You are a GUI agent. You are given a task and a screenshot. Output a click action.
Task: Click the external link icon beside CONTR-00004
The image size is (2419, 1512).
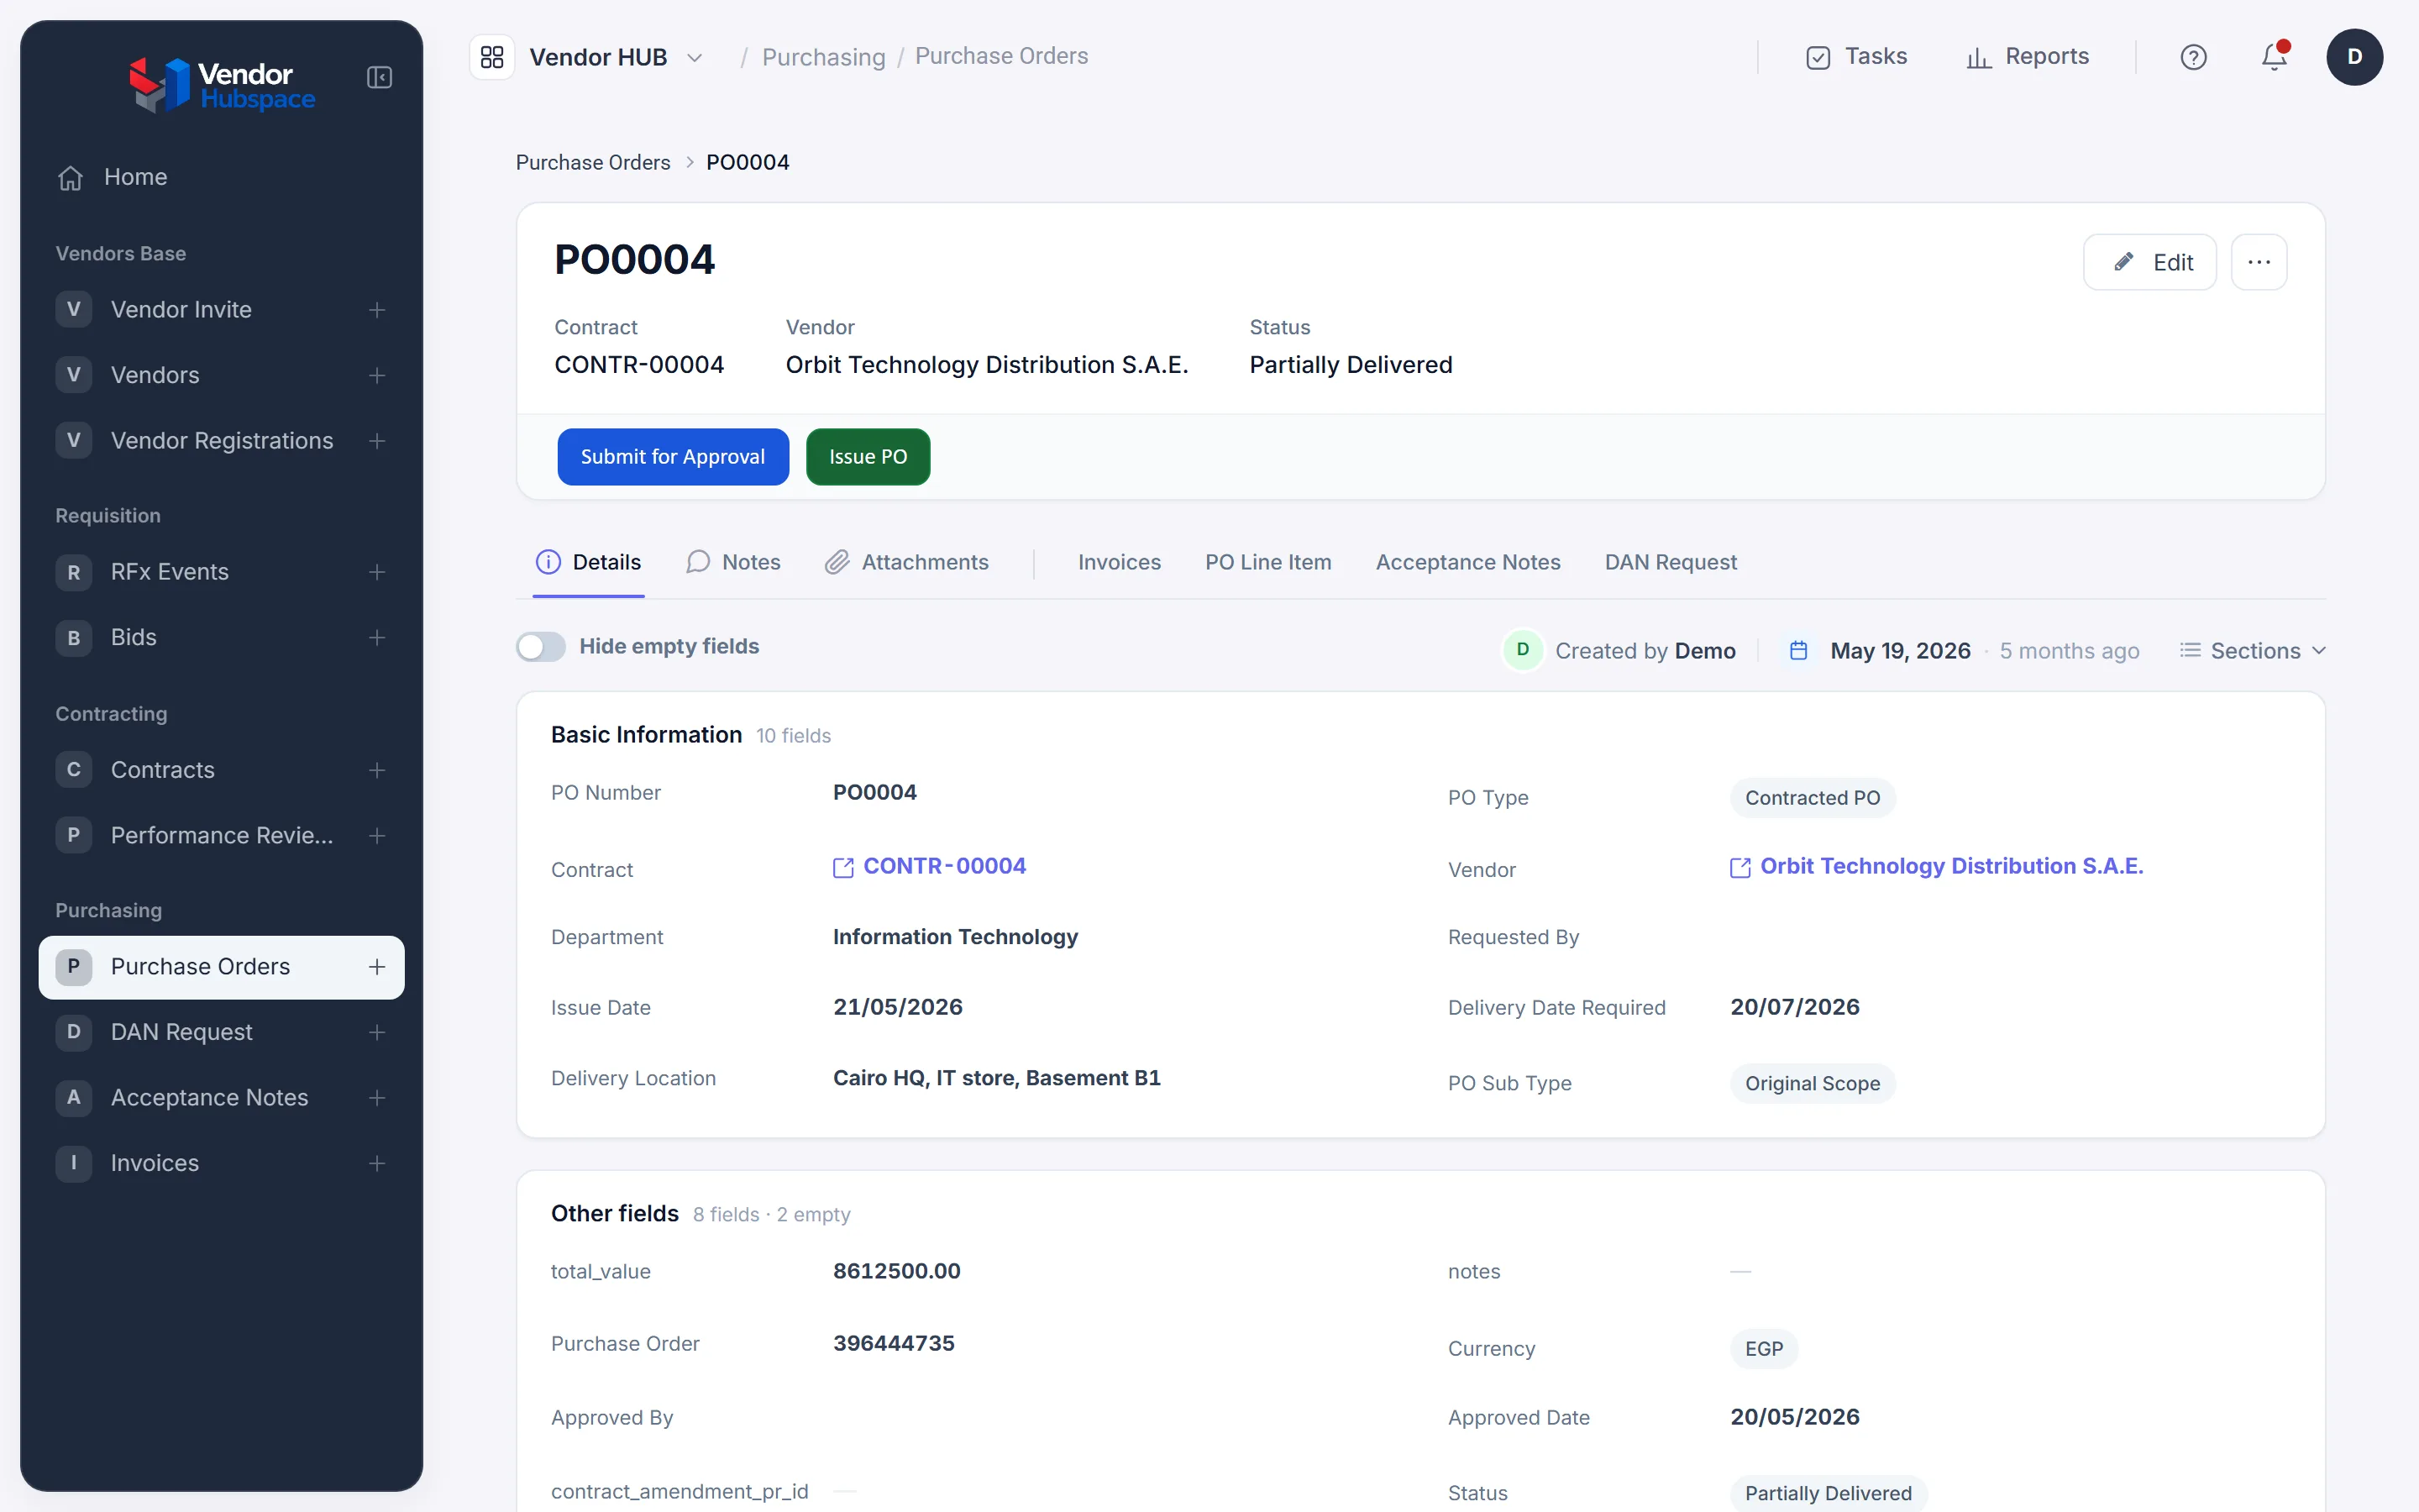pyautogui.click(x=842, y=867)
